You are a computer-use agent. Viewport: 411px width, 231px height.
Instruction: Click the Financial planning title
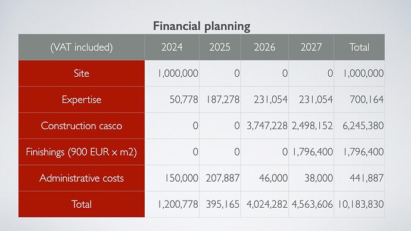pyautogui.click(x=201, y=26)
